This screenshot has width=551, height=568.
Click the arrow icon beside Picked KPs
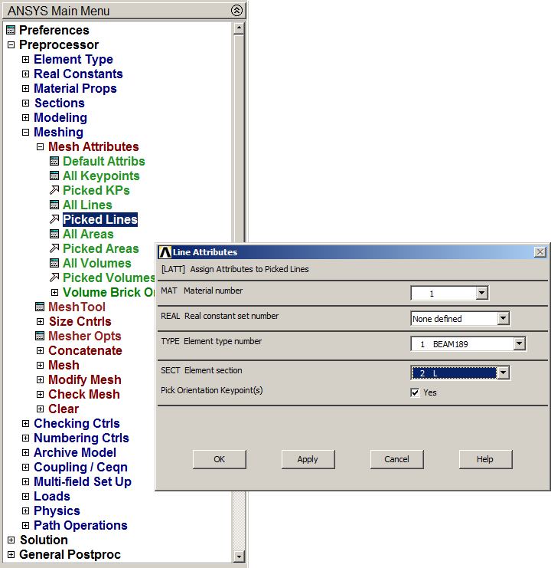[x=54, y=191]
